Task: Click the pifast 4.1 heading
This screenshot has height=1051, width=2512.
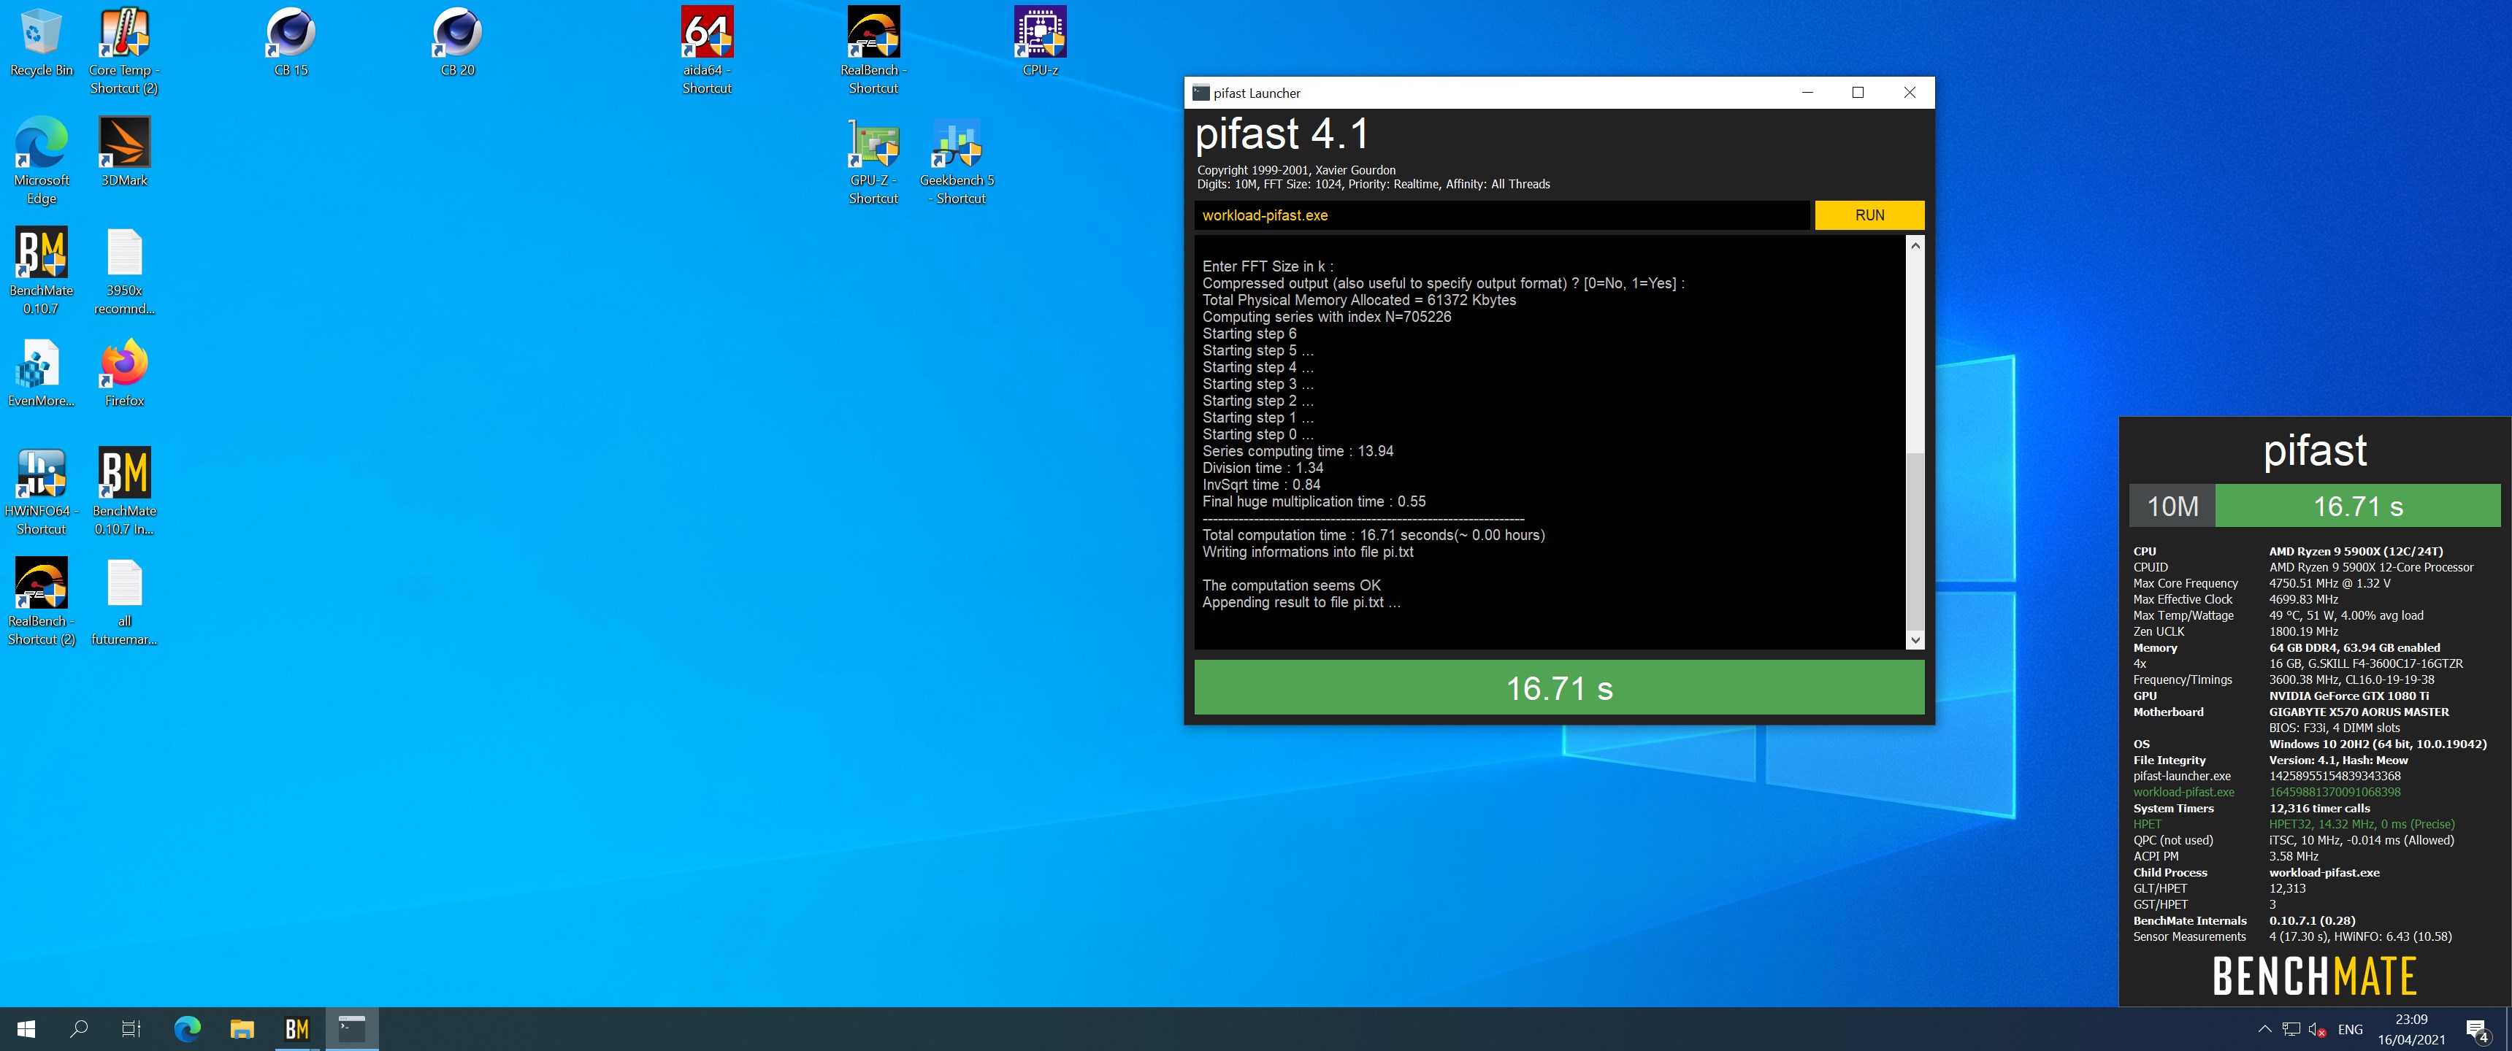Action: 1282,134
